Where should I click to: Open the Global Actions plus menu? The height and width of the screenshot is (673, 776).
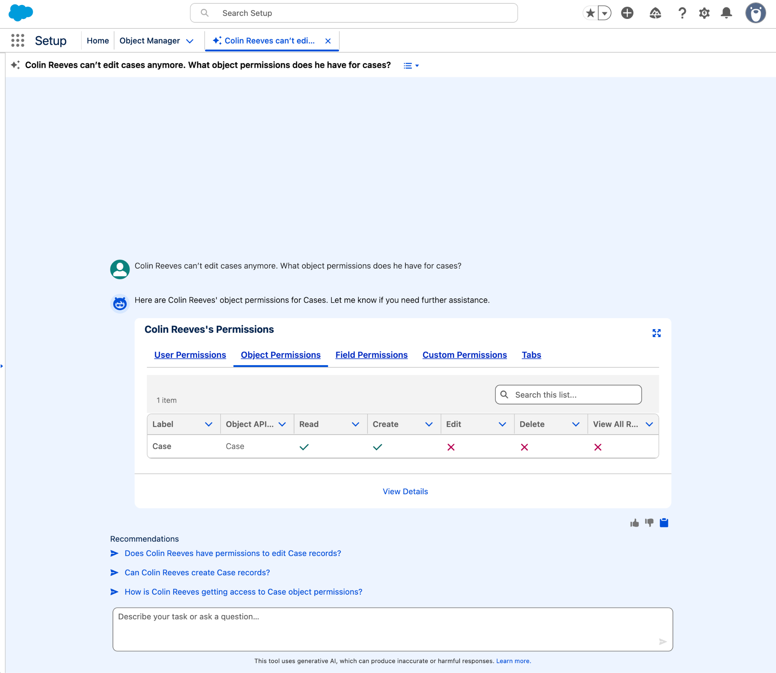click(627, 13)
